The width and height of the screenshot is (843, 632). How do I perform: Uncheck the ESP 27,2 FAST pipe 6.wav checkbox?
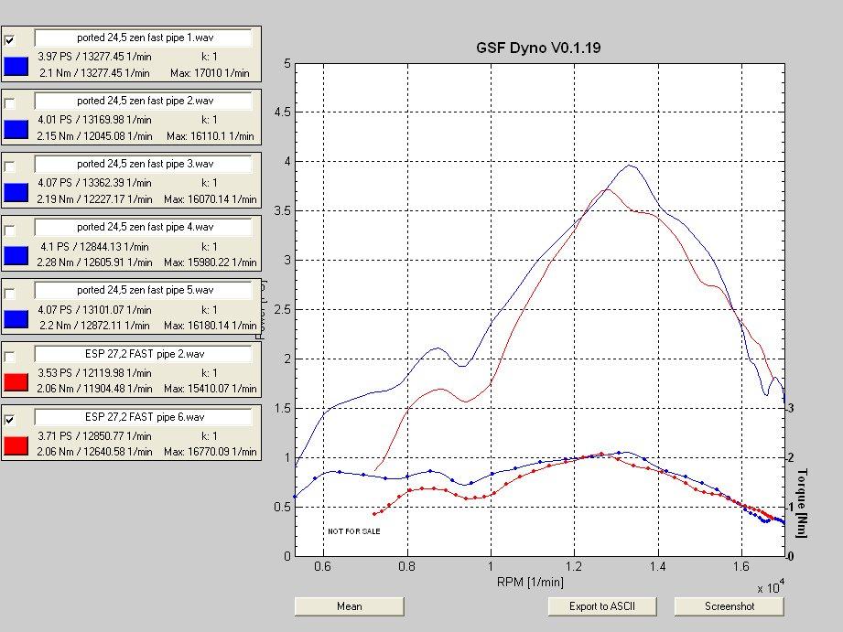[x=10, y=420]
